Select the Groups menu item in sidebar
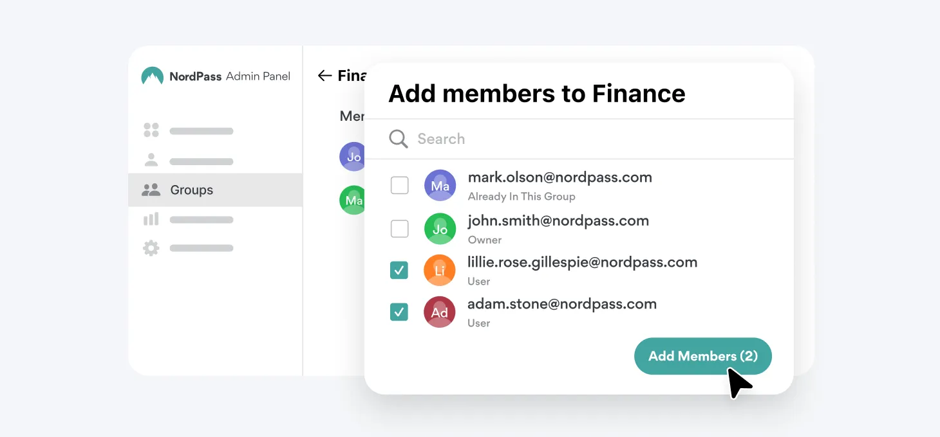Viewport: 940px width, 437px height. coord(191,190)
